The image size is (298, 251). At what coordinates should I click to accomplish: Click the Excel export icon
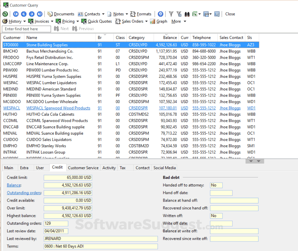coord(195,14)
